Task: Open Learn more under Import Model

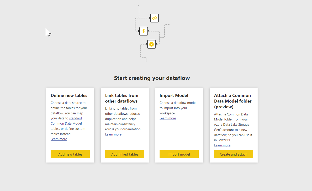Action: pyautogui.click(x=168, y=118)
